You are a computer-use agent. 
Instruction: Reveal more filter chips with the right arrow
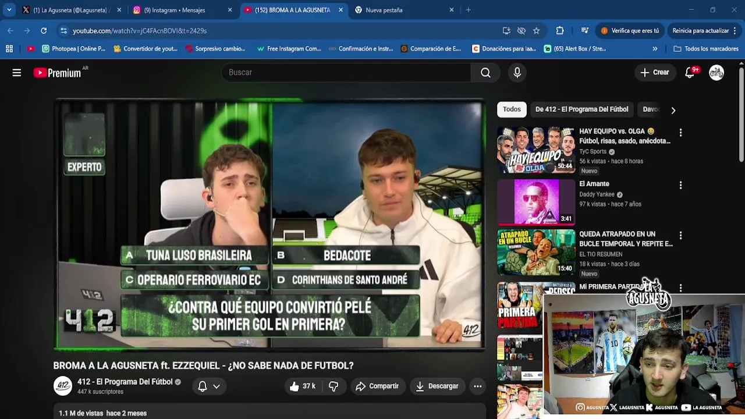tap(673, 110)
